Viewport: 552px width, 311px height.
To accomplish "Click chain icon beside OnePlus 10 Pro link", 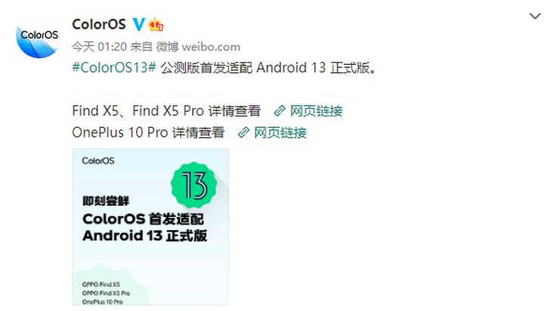I will pos(243,132).
